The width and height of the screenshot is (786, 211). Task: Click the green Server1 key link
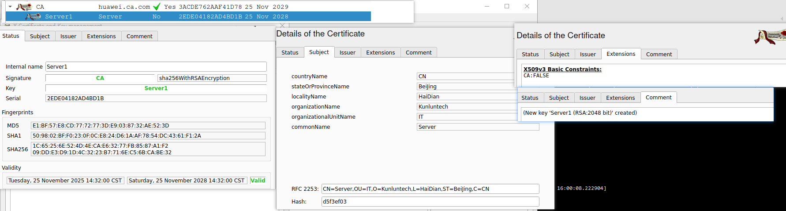click(x=156, y=88)
